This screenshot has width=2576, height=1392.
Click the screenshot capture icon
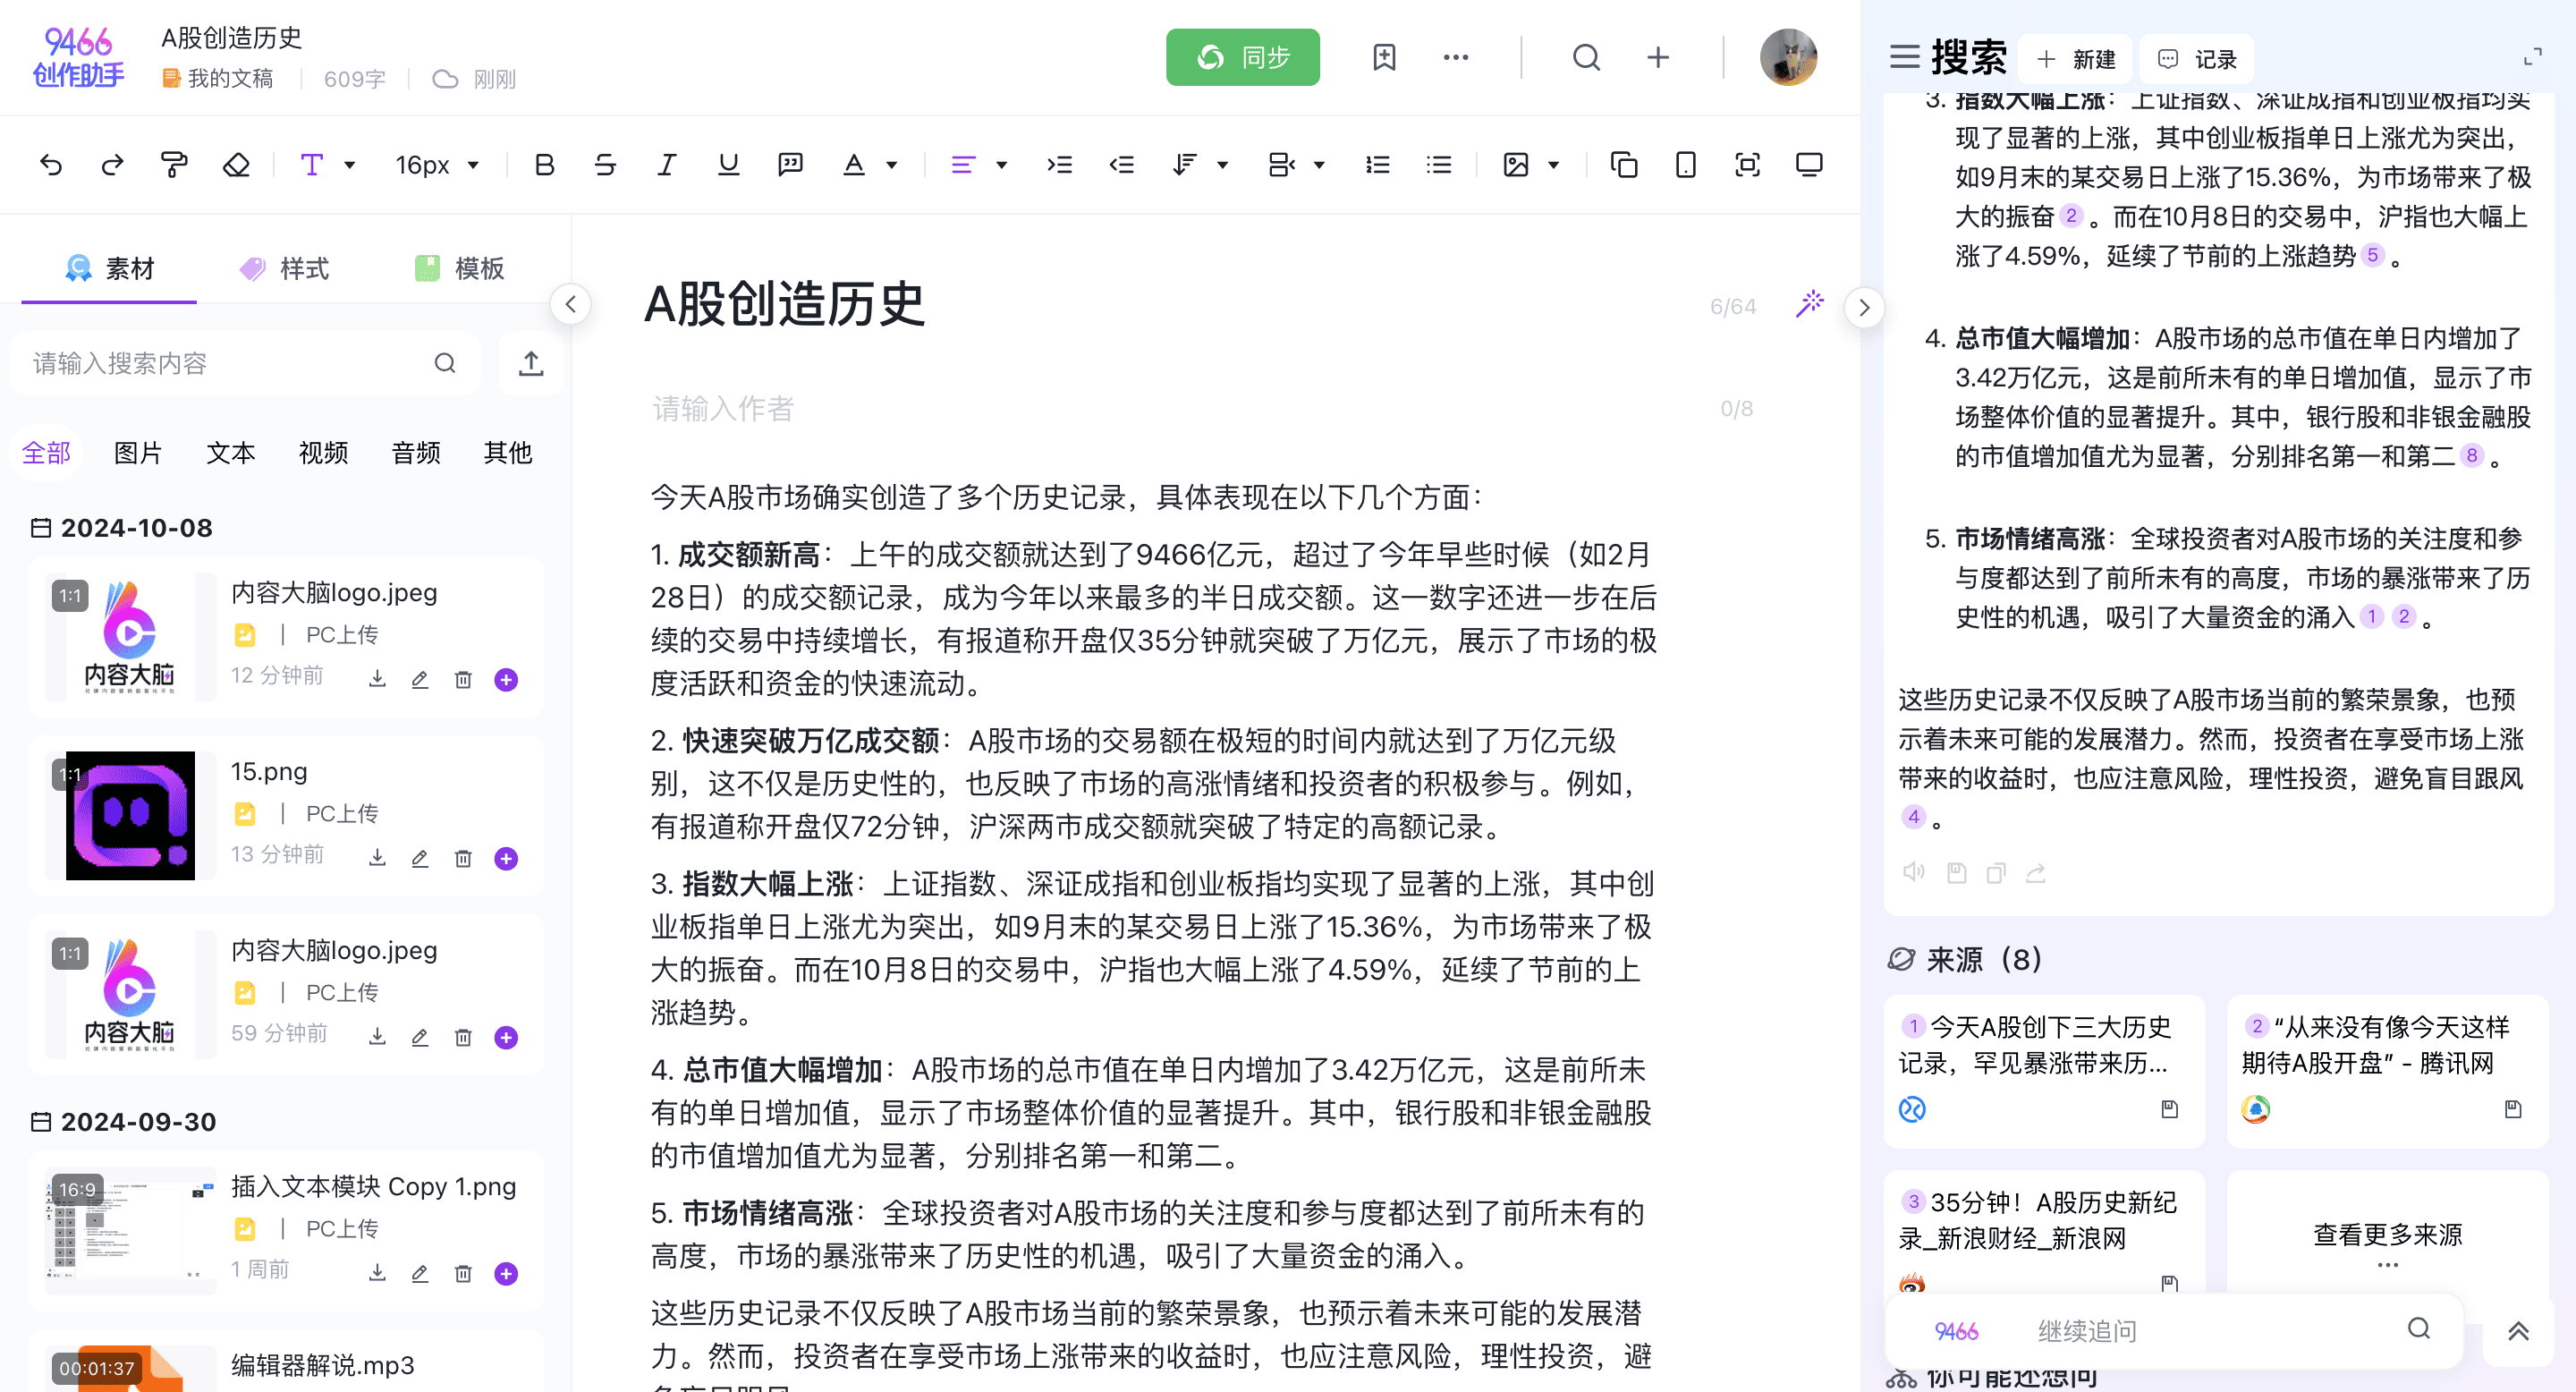[x=1747, y=165]
